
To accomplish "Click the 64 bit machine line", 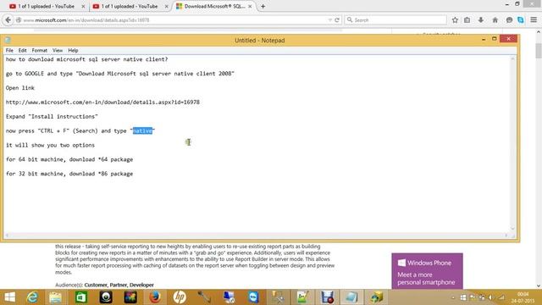I will [69, 159].
